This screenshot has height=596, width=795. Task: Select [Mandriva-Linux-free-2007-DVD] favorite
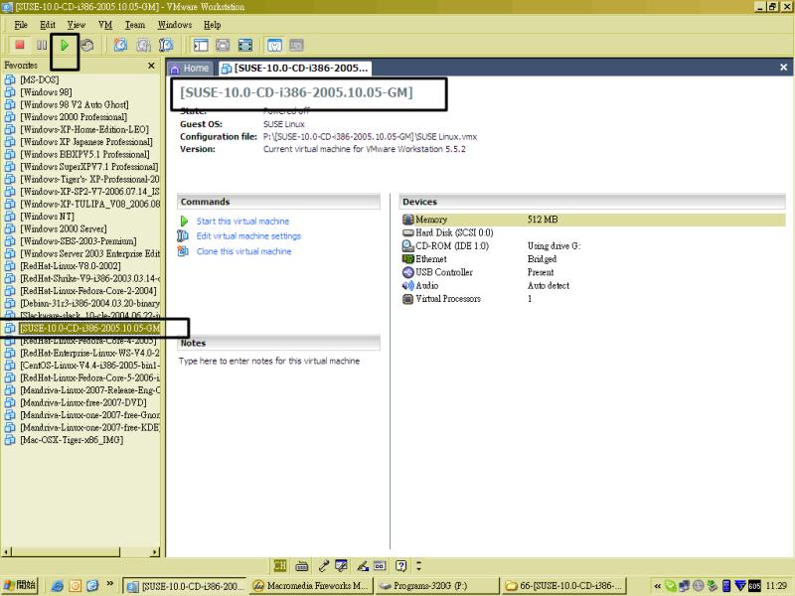tap(83, 402)
